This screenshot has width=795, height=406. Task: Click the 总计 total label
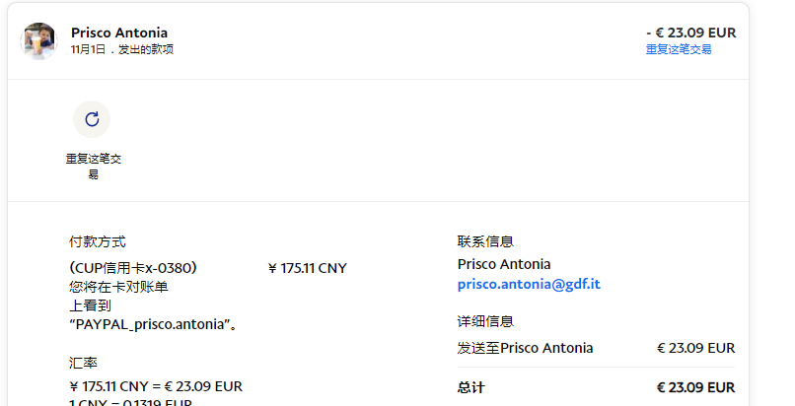(x=471, y=387)
